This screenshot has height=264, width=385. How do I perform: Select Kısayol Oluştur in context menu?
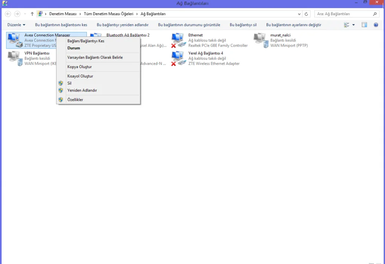click(x=80, y=76)
